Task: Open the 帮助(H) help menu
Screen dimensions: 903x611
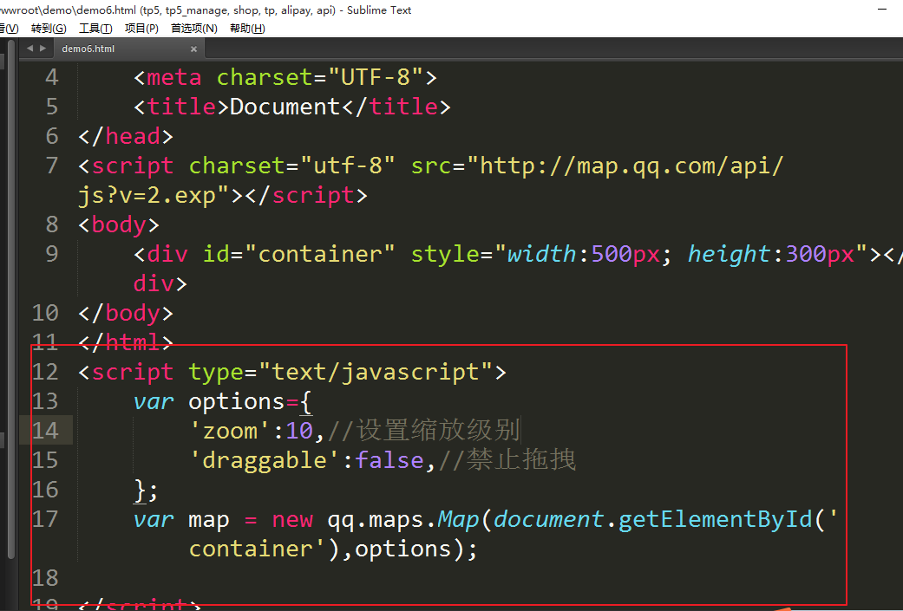Action: [x=247, y=28]
